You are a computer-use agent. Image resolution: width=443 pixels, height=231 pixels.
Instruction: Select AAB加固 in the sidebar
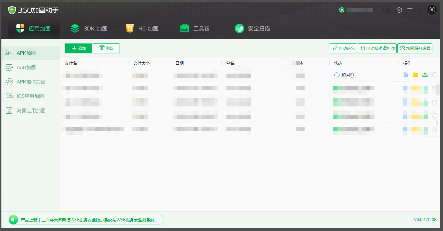click(31, 67)
